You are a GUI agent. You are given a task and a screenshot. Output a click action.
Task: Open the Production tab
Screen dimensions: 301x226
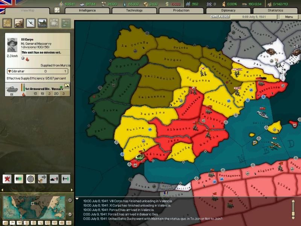(x=181, y=11)
